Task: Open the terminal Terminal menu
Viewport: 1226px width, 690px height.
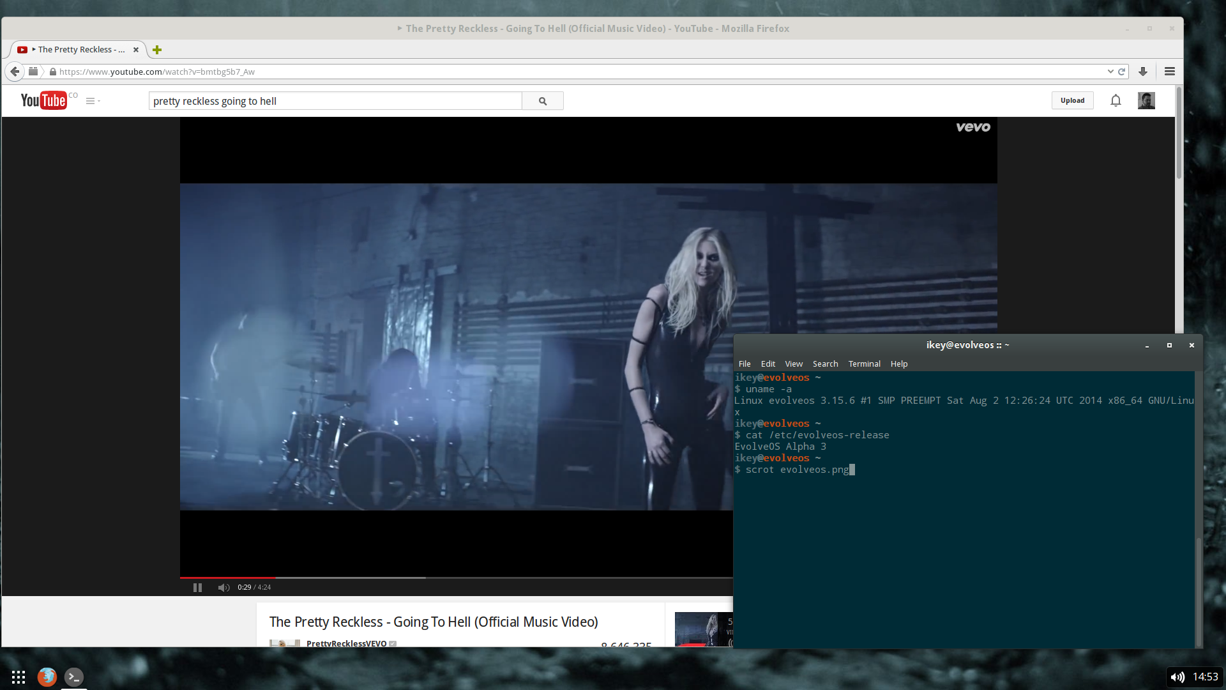Action: click(865, 364)
